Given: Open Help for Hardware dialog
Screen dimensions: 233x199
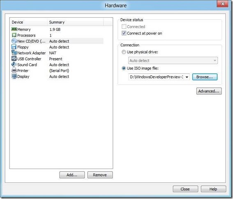Looking at the screenshot, I should point(213,189).
